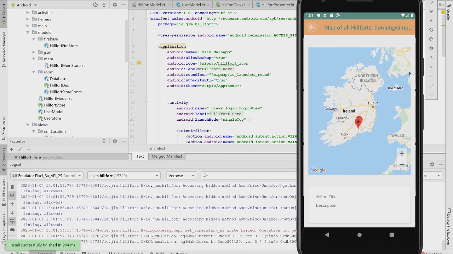
Task: Open the emulator device dropdown in Logcat
Action: [47, 176]
